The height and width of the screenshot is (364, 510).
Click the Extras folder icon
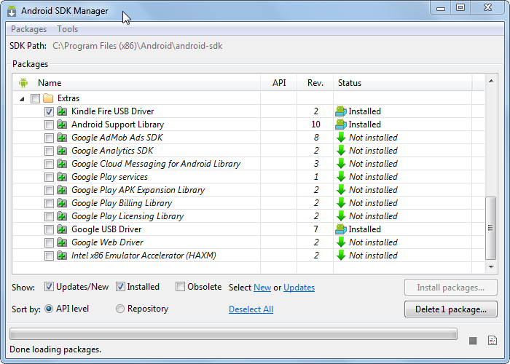pos(49,98)
